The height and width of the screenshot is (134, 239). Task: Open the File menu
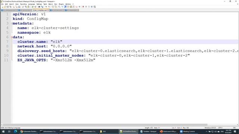(2, 4)
